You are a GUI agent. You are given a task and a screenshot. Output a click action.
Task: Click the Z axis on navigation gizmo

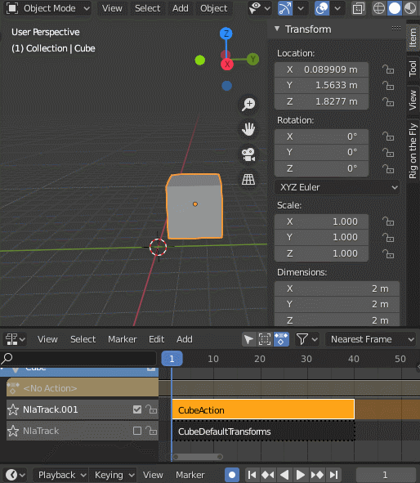tap(226, 34)
